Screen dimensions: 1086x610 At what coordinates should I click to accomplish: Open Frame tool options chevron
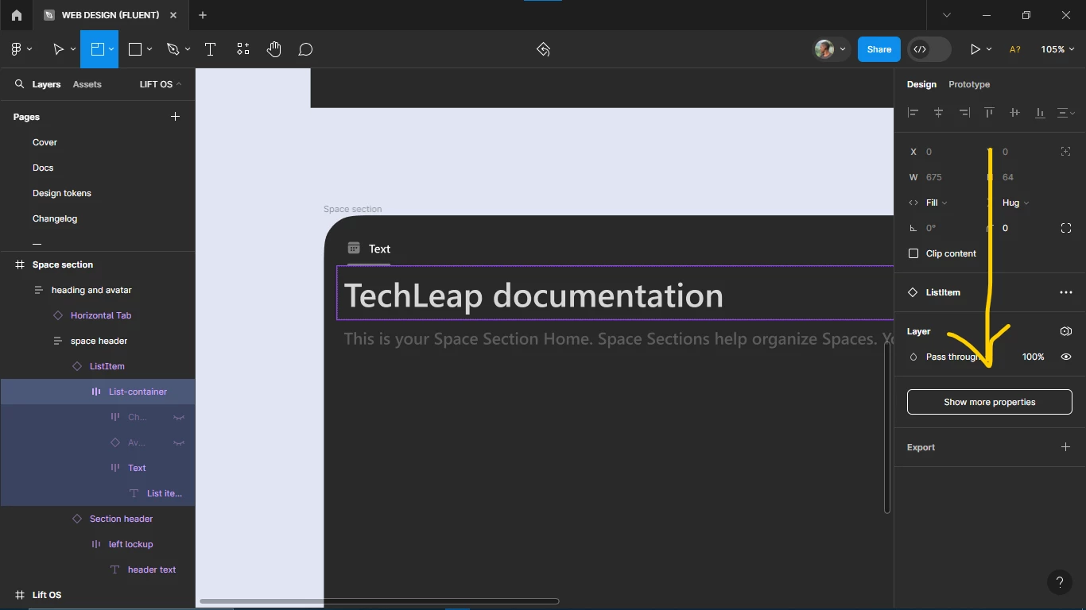[111, 49]
